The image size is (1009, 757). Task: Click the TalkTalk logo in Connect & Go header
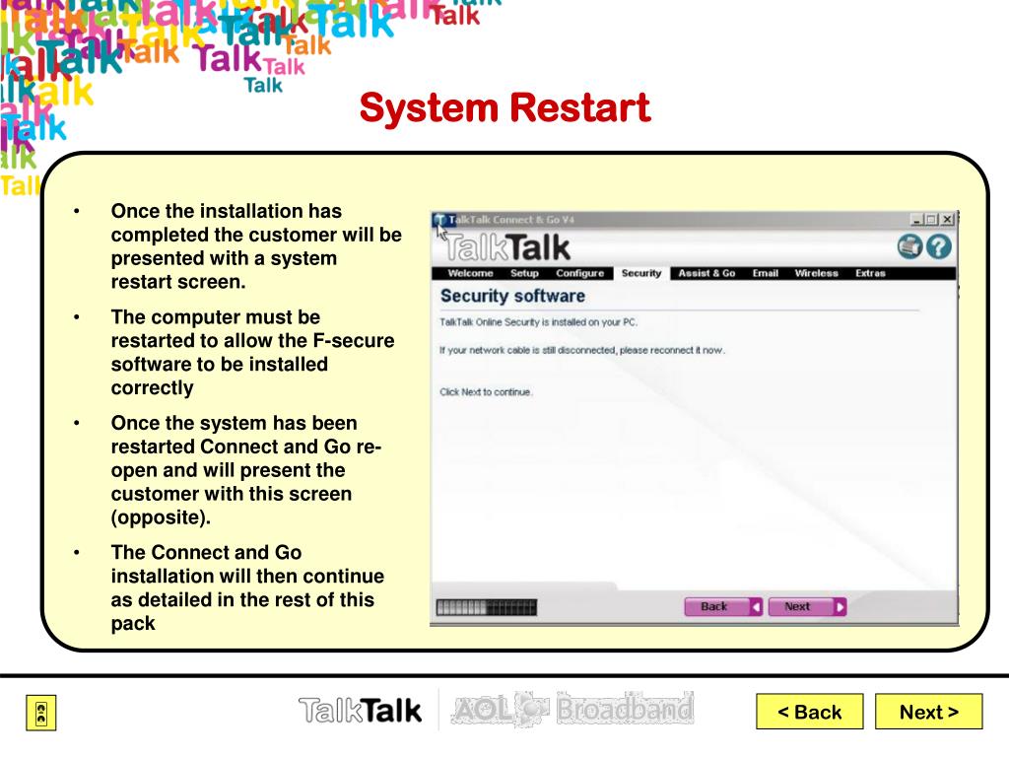(x=506, y=247)
